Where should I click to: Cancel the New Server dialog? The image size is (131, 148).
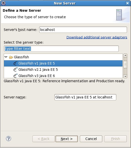[x=91, y=139]
